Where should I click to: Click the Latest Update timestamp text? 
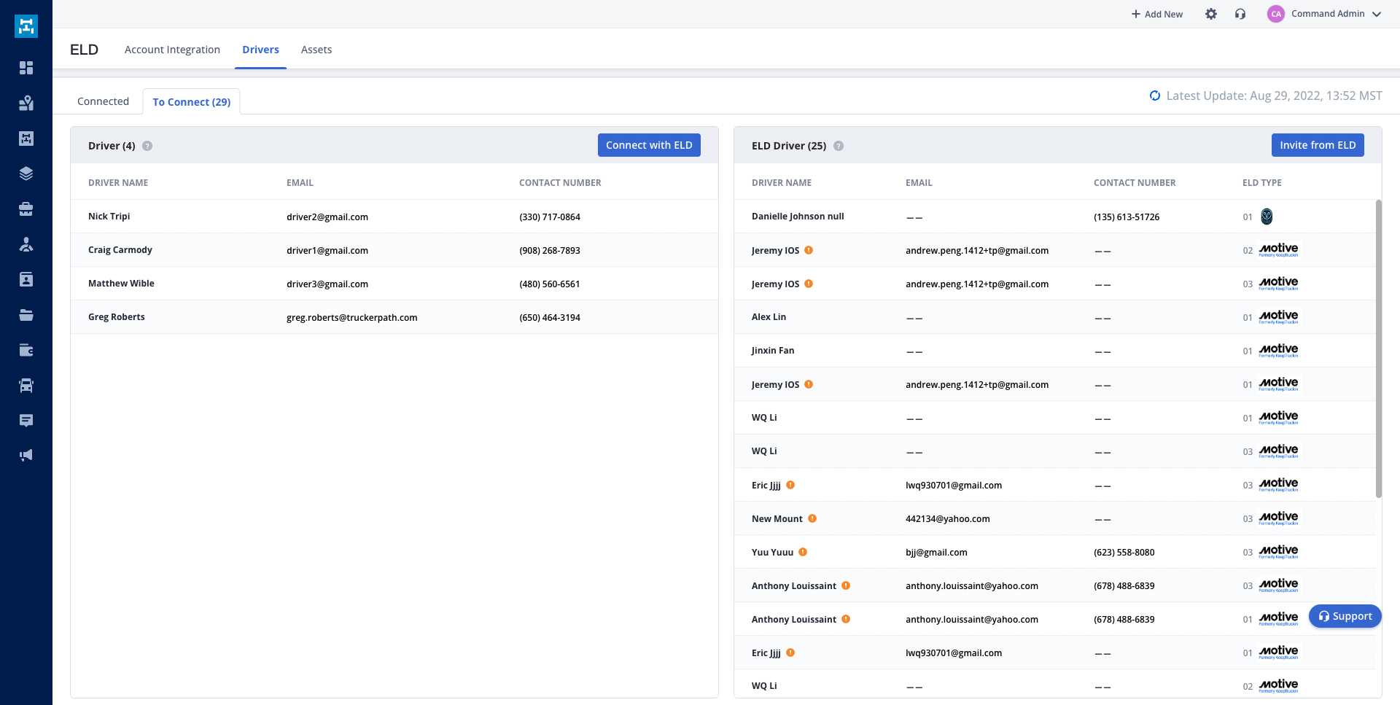tap(1274, 96)
